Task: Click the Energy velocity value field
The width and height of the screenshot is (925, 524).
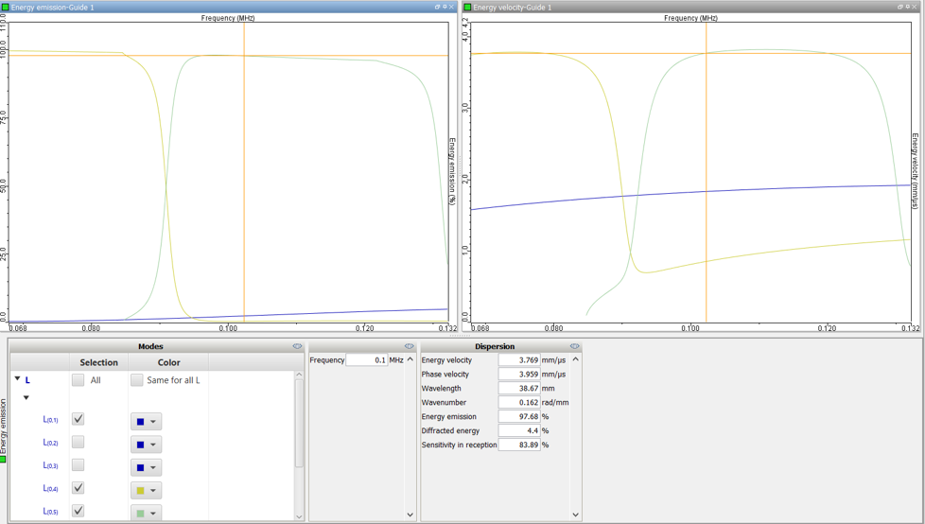Action: tap(519, 360)
